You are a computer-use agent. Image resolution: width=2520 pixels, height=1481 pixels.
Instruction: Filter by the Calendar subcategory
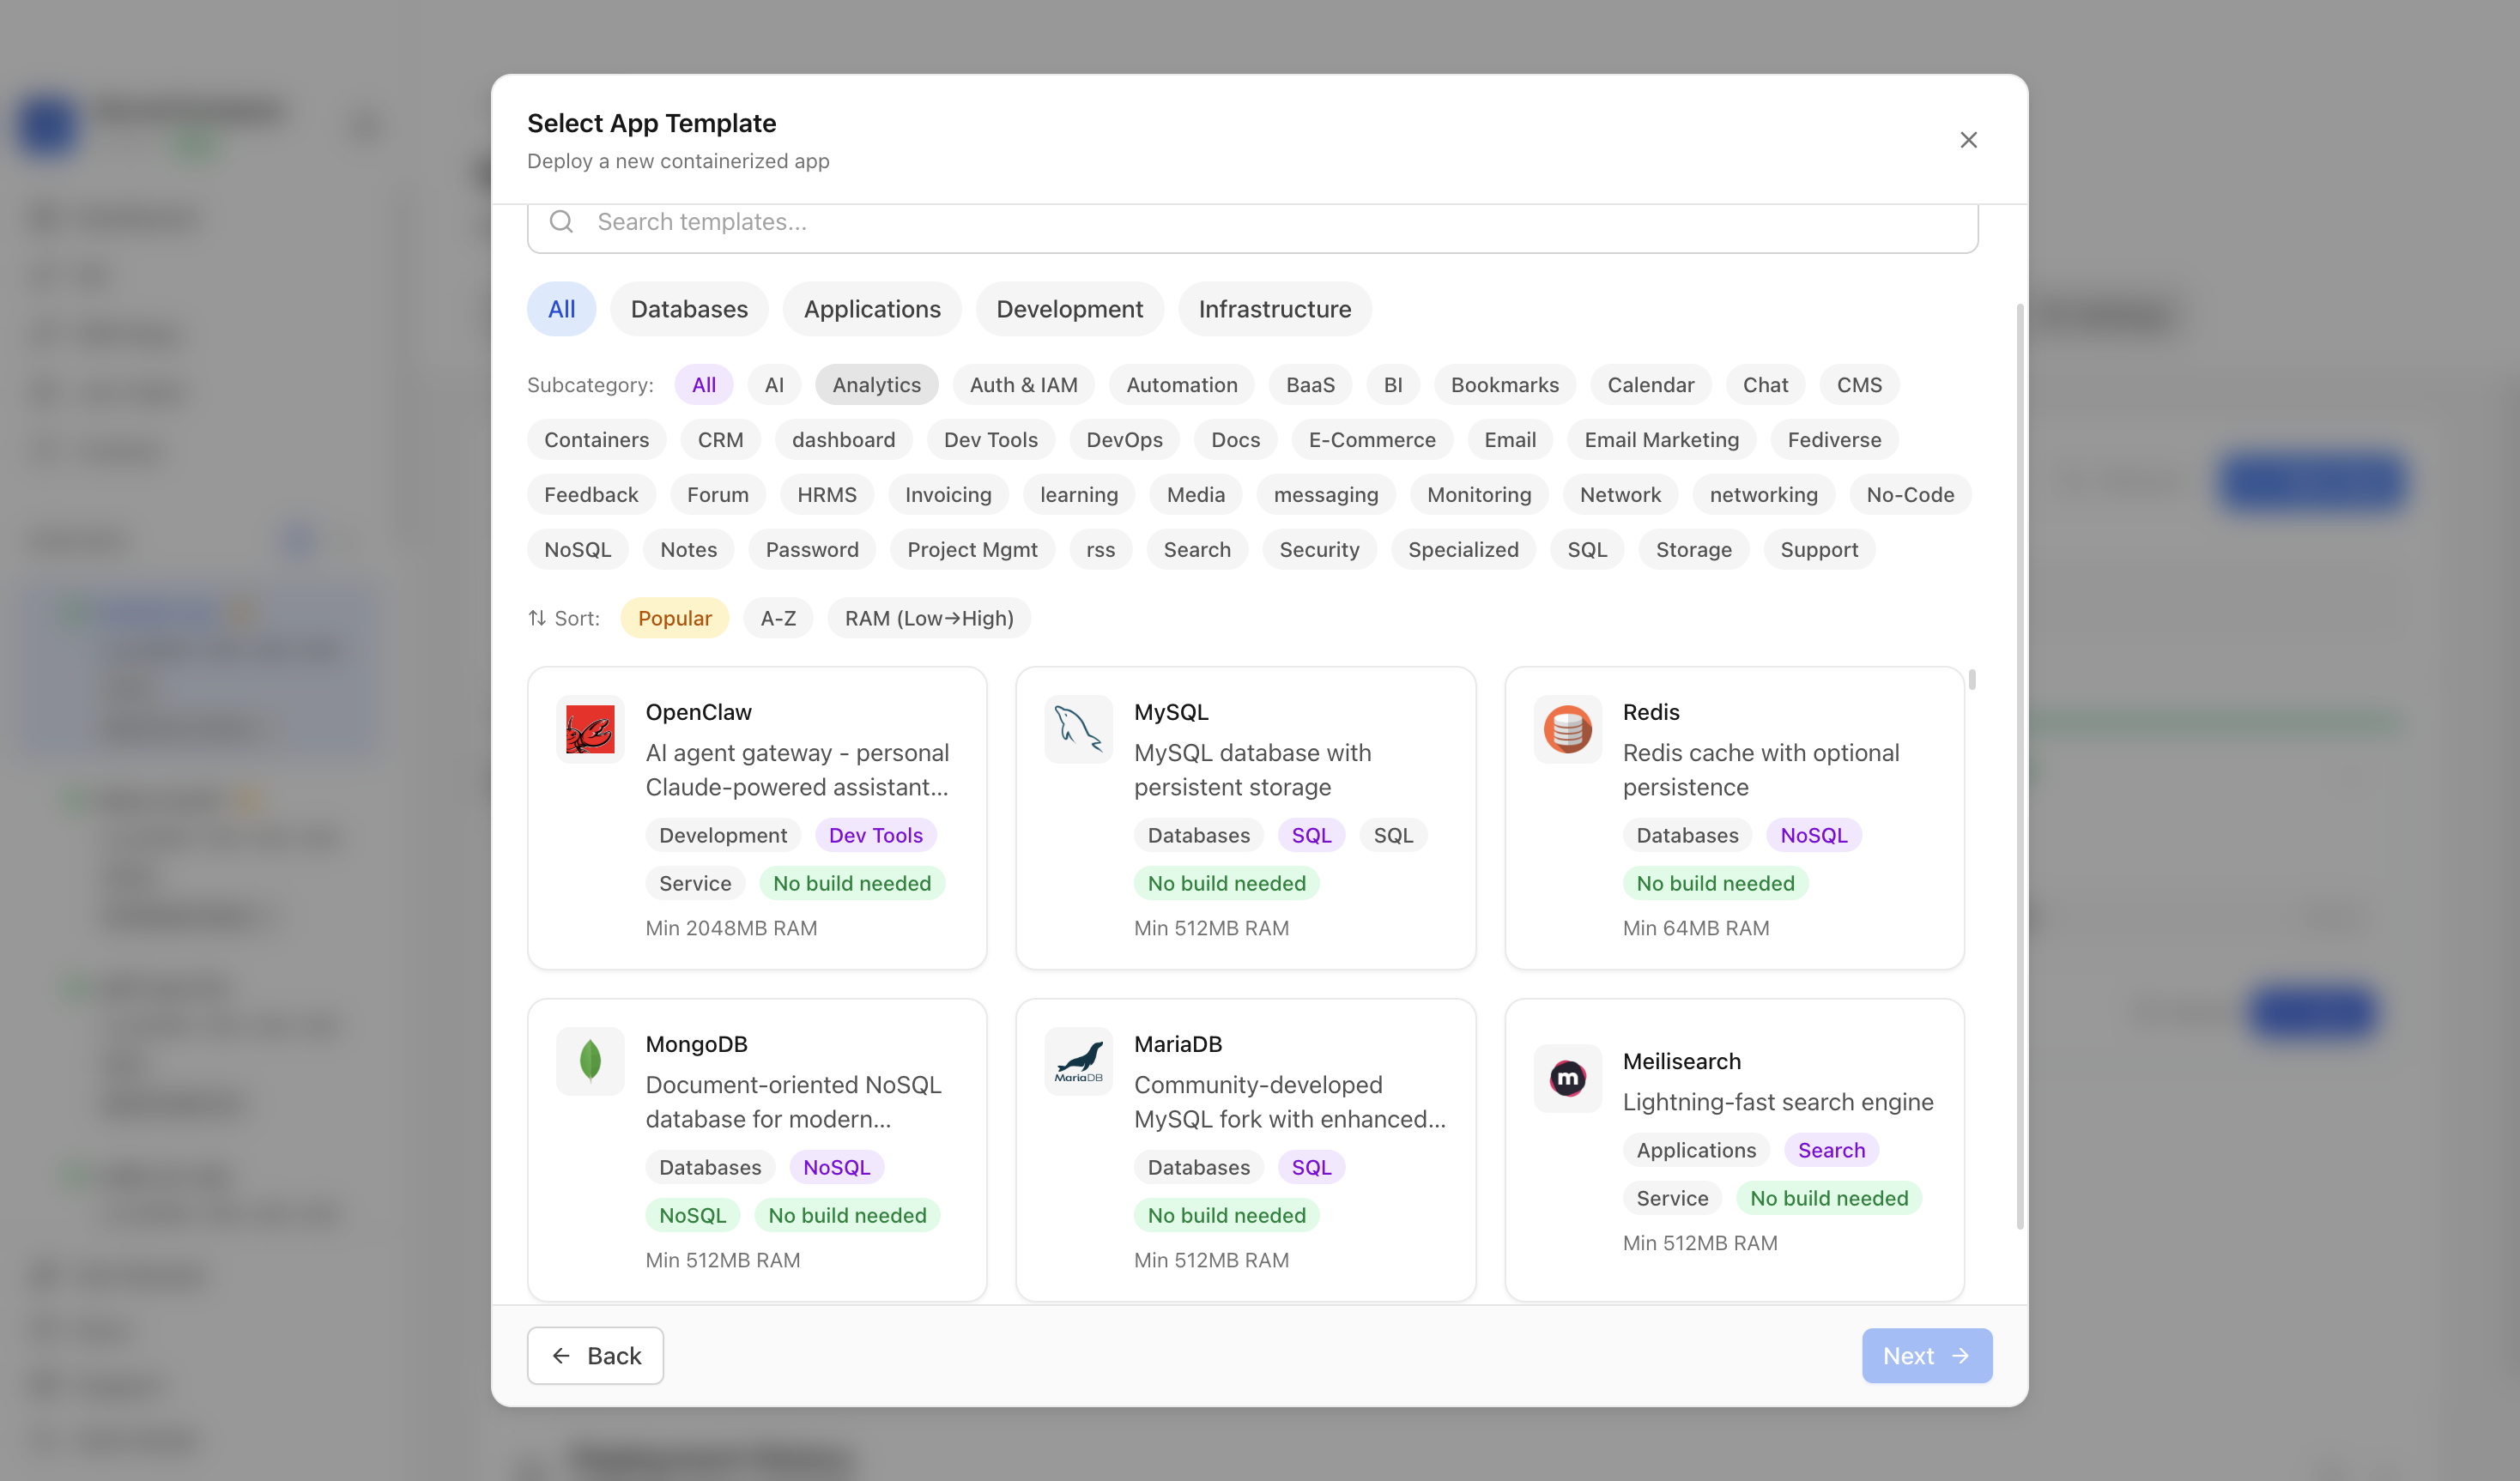[x=1650, y=384]
